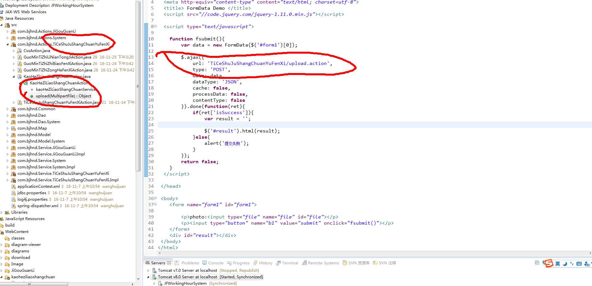Click the alert('提交失败') line

pyautogui.click(x=226, y=143)
